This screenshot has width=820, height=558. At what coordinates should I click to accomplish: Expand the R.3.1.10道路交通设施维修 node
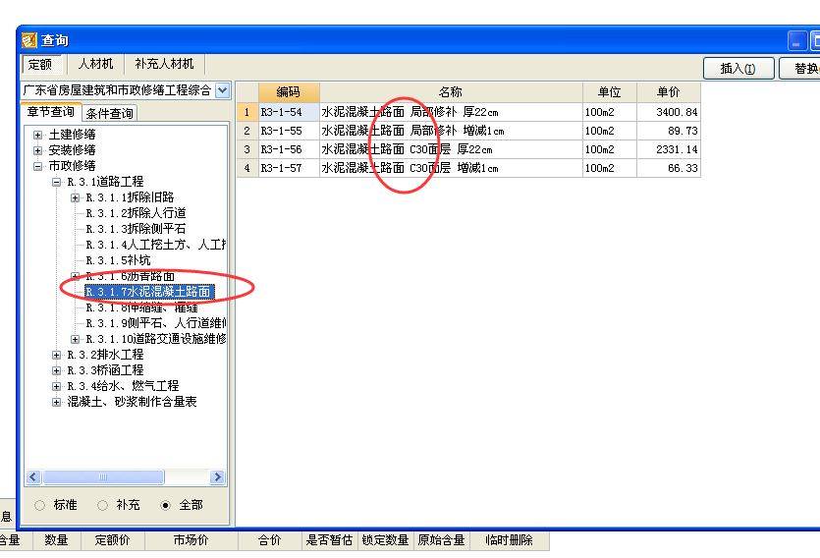click(x=76, y=339)
